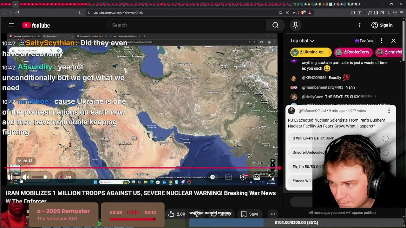Open a new browser tab
Screen dimensions: 406x228
365,4
